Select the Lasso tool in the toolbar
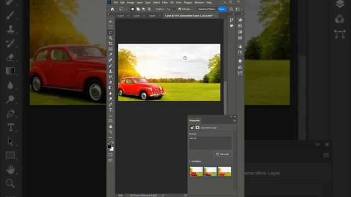The image size is (351, 197). coord(110,33)
